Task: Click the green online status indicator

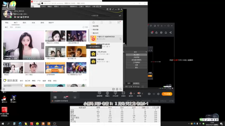Action: tap(11, 17)
